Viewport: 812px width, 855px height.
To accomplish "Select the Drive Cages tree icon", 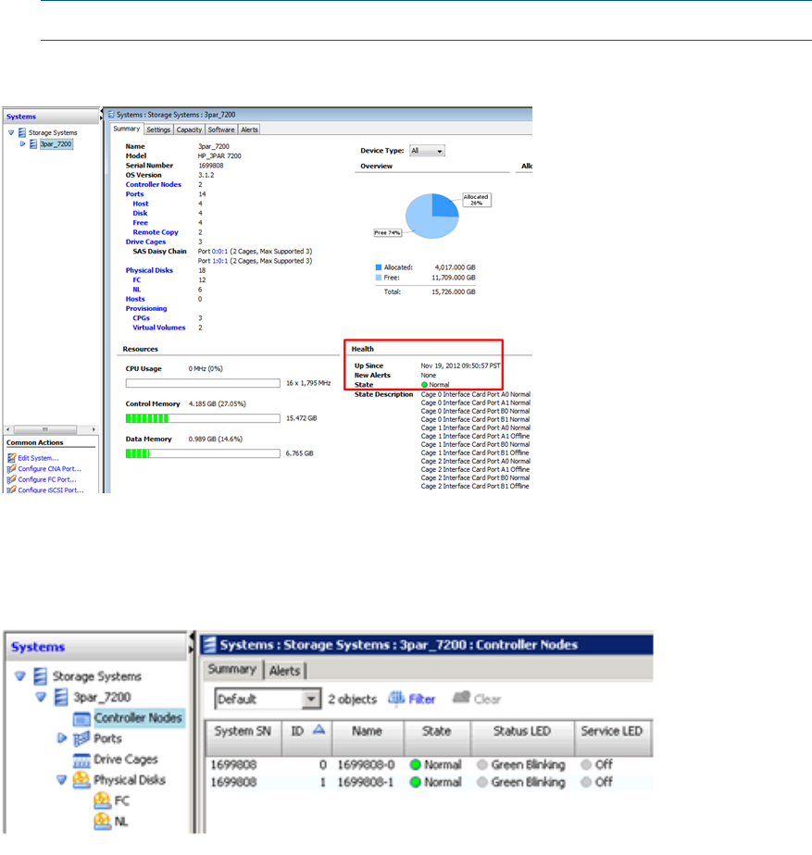I will 81,759.
